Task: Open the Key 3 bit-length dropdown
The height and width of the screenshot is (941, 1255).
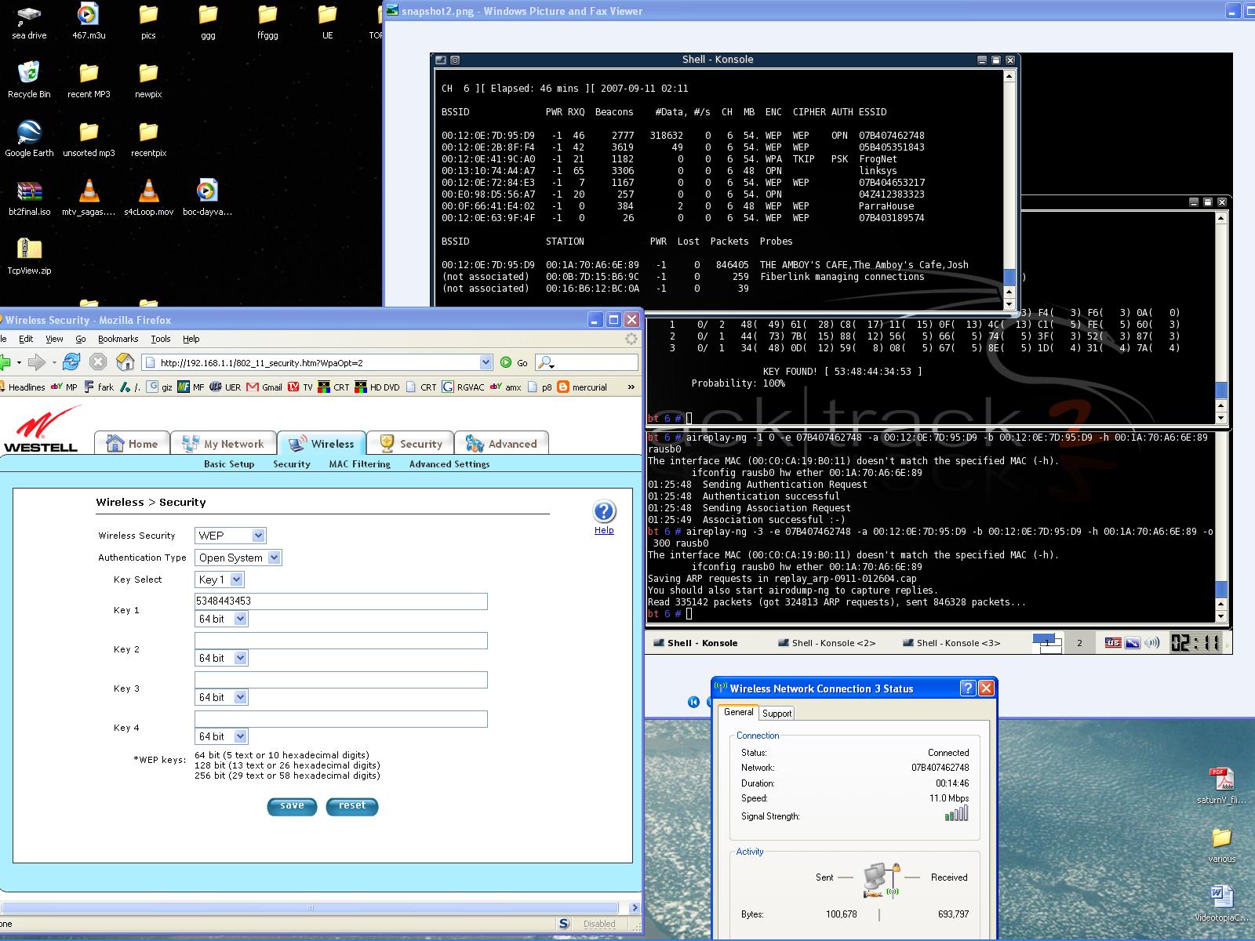Action: click(221, 697)
